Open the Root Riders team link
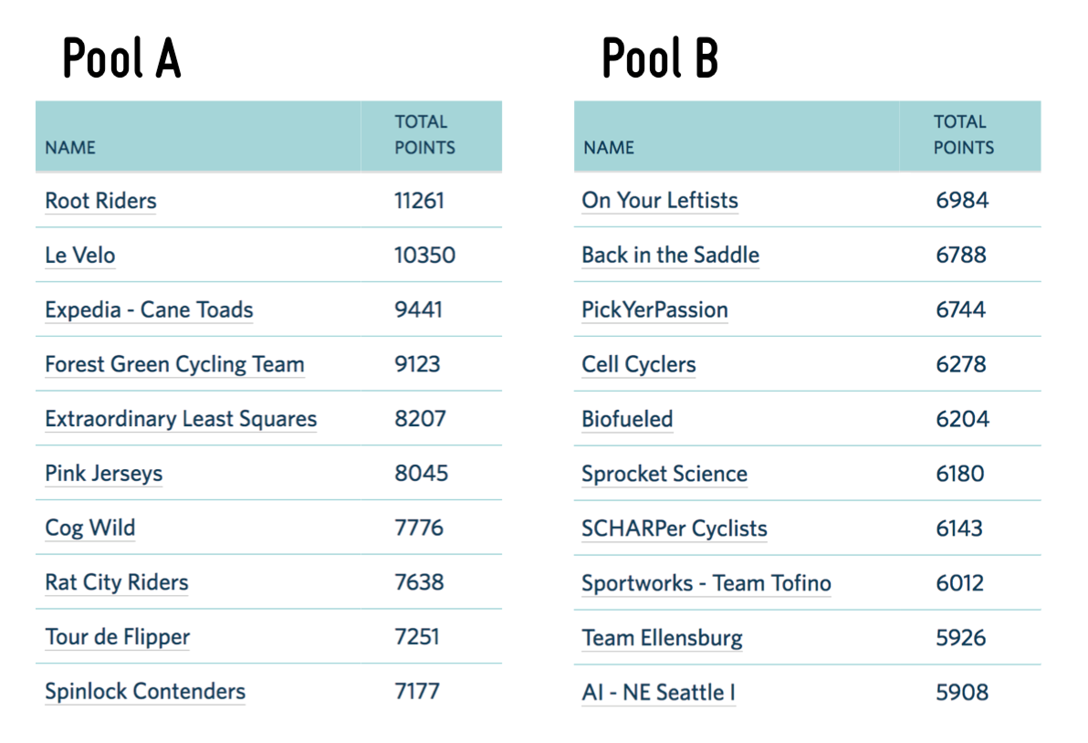 [101, 201]
